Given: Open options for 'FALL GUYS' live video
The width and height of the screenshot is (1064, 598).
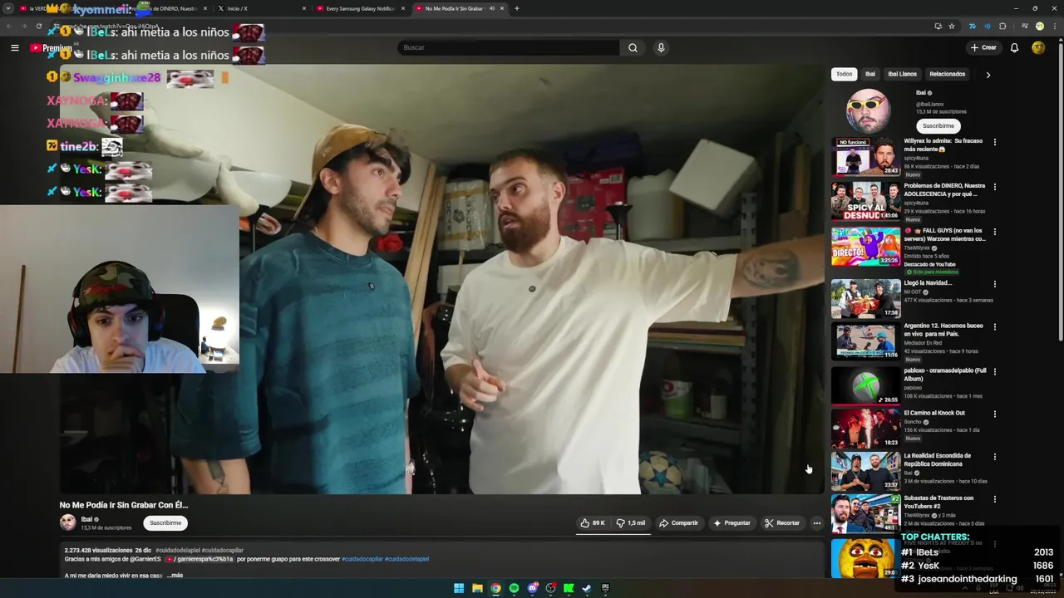Looking at the screenshot, I should [x=994, y=232].
